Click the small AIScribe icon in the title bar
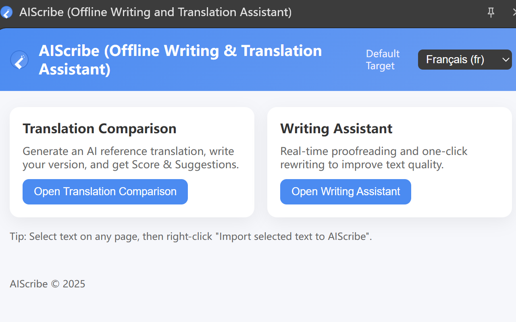Screen dimensions: 516x322 coord(6,12)
